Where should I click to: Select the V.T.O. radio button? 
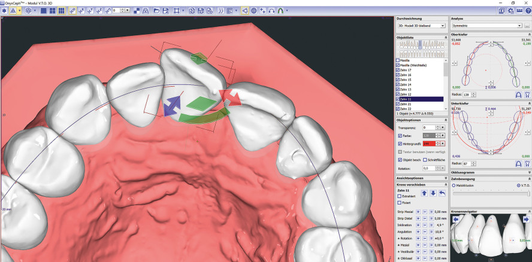click(x=518, y=185)
